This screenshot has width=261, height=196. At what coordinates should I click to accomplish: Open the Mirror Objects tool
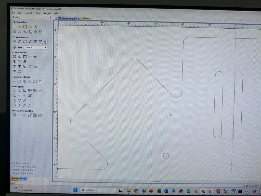tap(30, 81)
